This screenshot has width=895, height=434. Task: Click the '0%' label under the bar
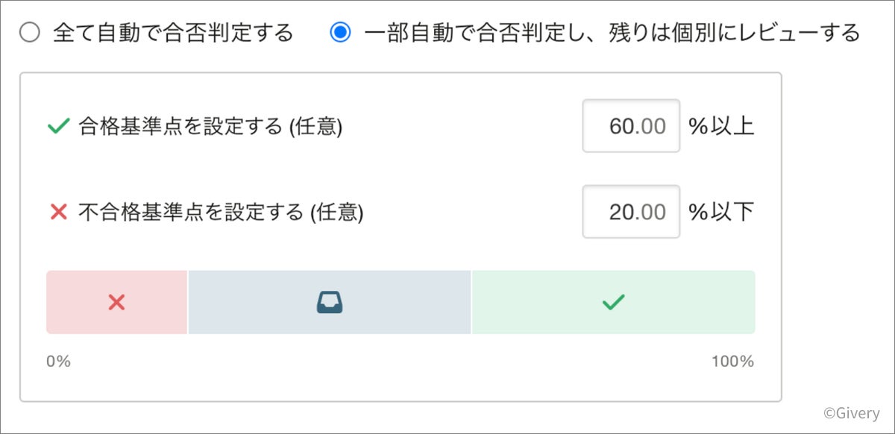(x=58, y=362)
